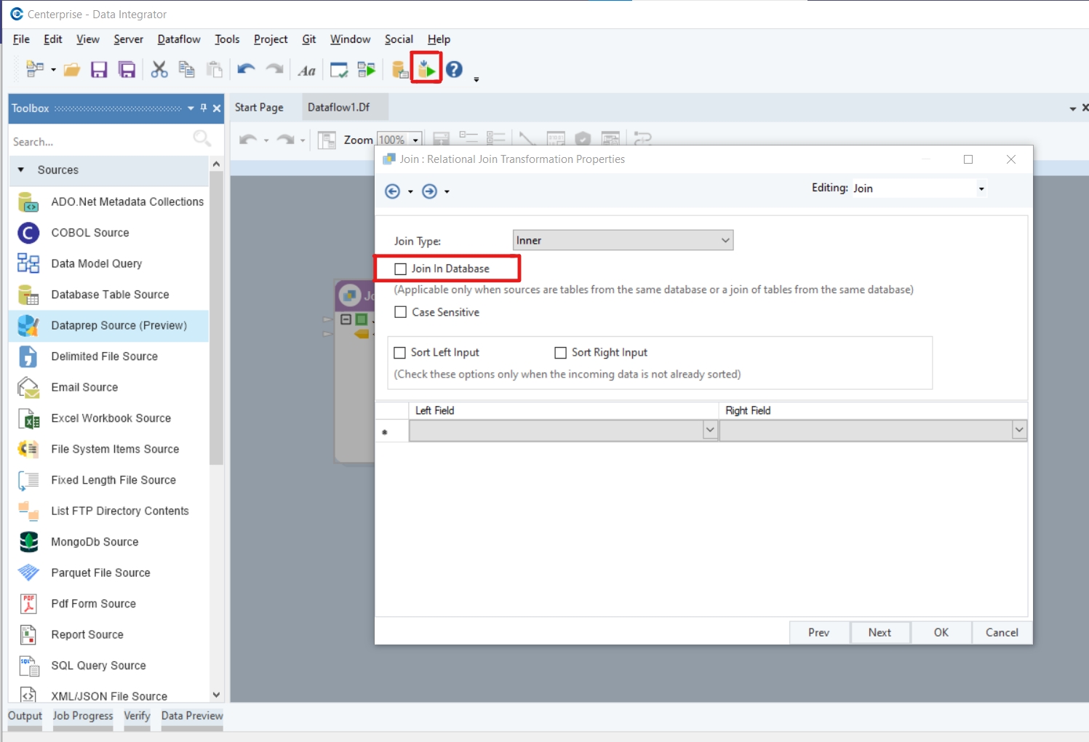
Task: Click the Cancel button in Join dialog
Action: click(x=1002, y=633)
